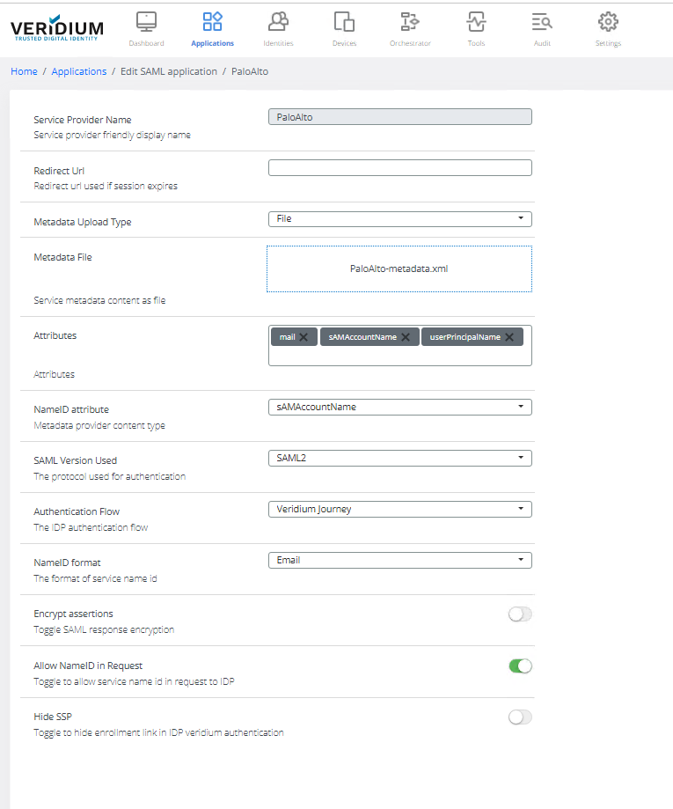The height and width of the screenshot is (809, 673).
Task: Open the NameID attribute dropdown
Action: click(x=399, y=407)
